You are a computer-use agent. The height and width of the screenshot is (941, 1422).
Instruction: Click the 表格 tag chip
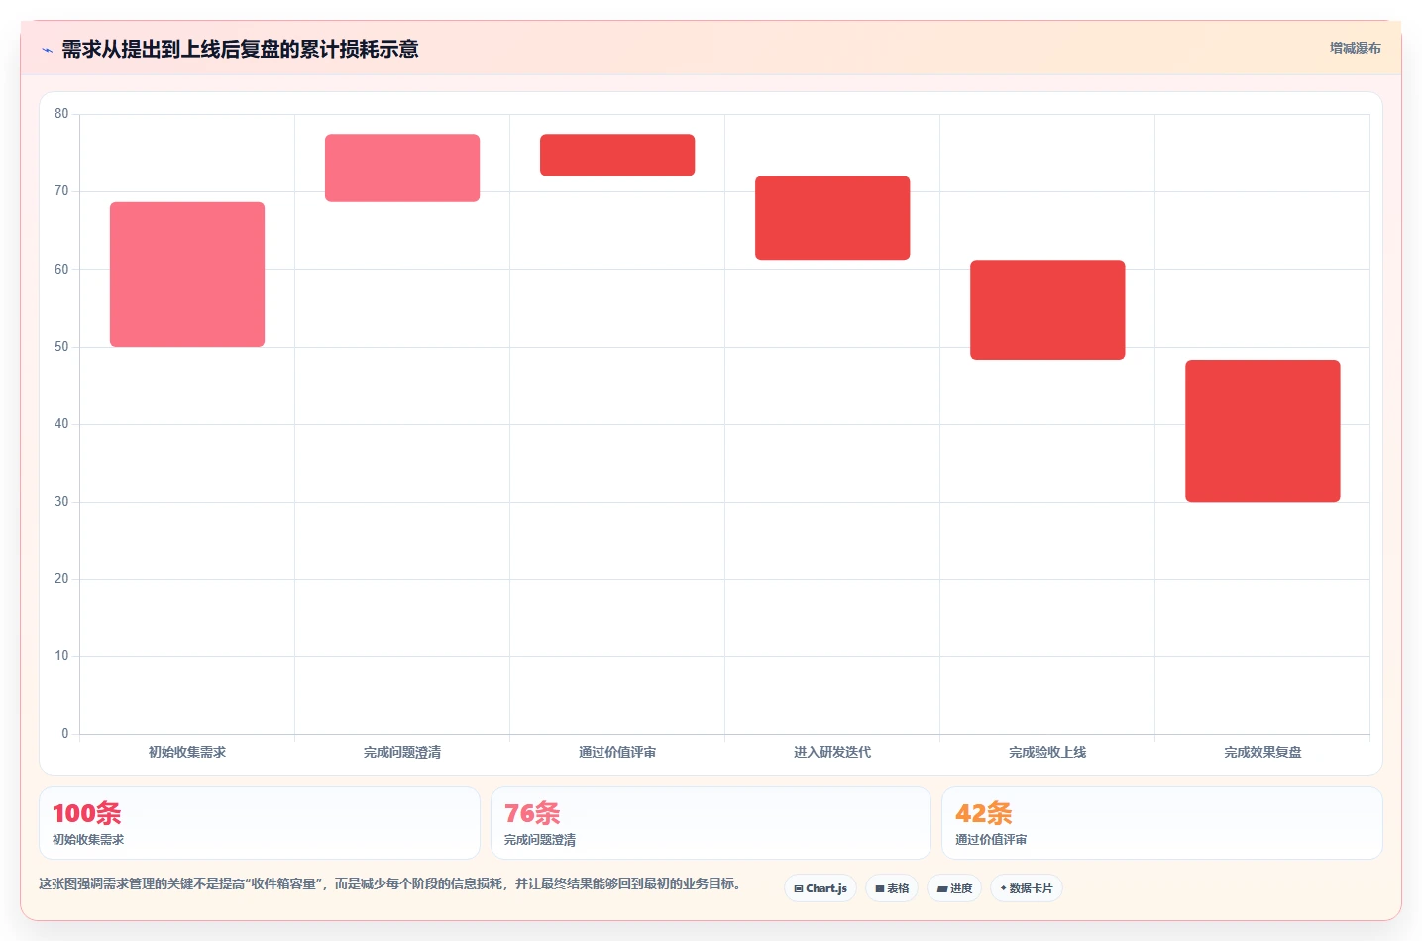click(892, 888)
